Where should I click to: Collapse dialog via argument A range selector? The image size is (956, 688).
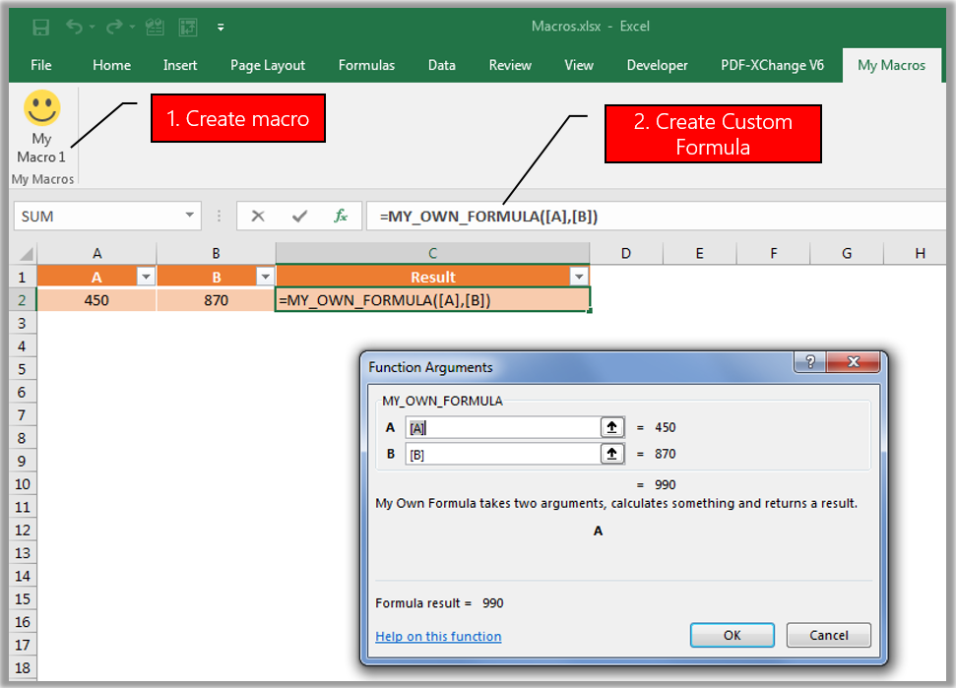612,427
